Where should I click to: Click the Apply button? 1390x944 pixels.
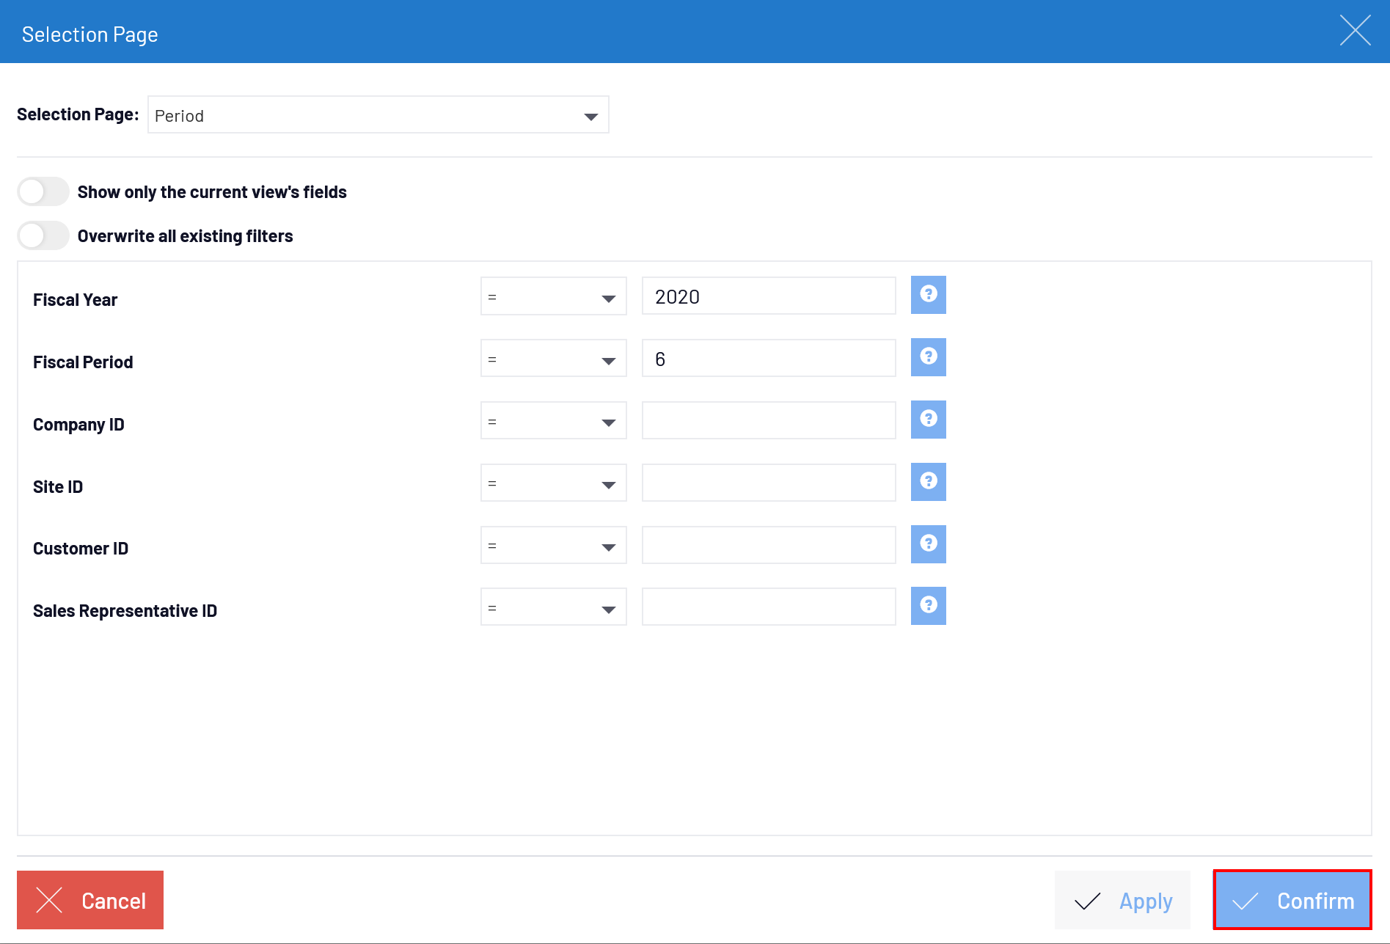point(1122,901)
